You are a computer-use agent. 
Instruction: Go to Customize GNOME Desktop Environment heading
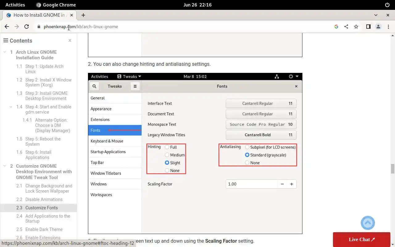click(x=44, y=172)
